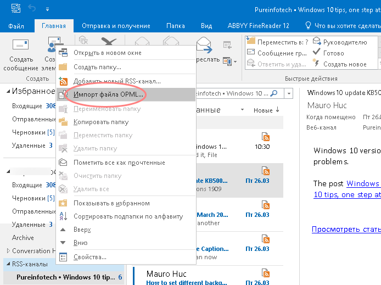Click the open-in-new-window icon in menu

[63, 53]
